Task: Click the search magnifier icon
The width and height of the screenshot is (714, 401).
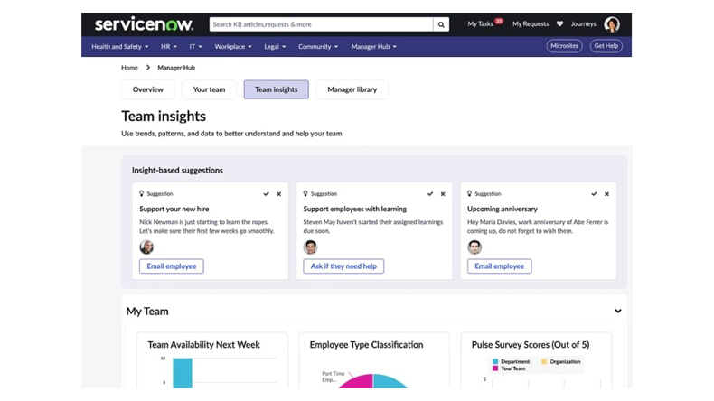Action: (441, 24)
